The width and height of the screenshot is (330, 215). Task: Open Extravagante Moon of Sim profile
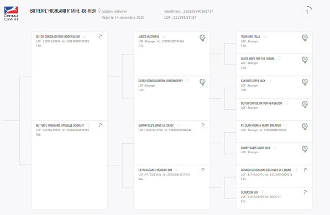coord(155,170)
